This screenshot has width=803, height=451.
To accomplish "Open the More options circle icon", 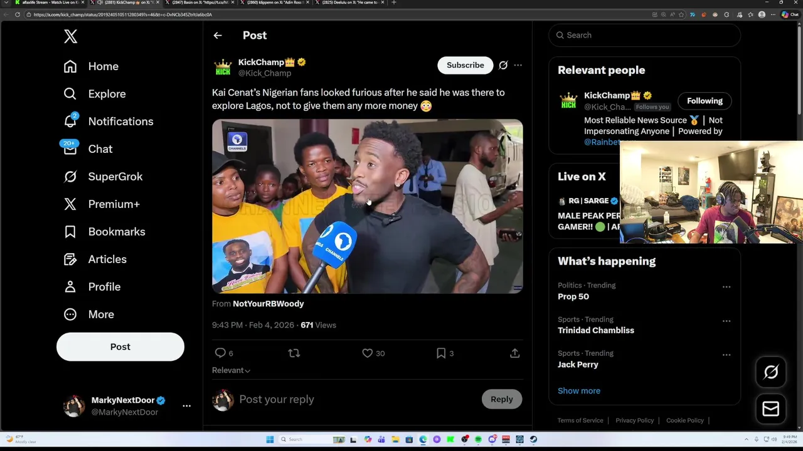I will 70,314.
